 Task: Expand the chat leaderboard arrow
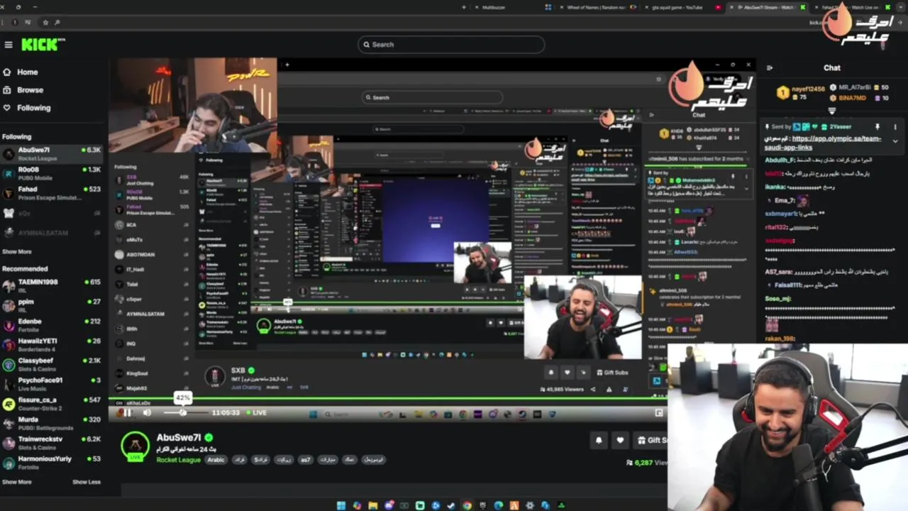click(832, 111)
